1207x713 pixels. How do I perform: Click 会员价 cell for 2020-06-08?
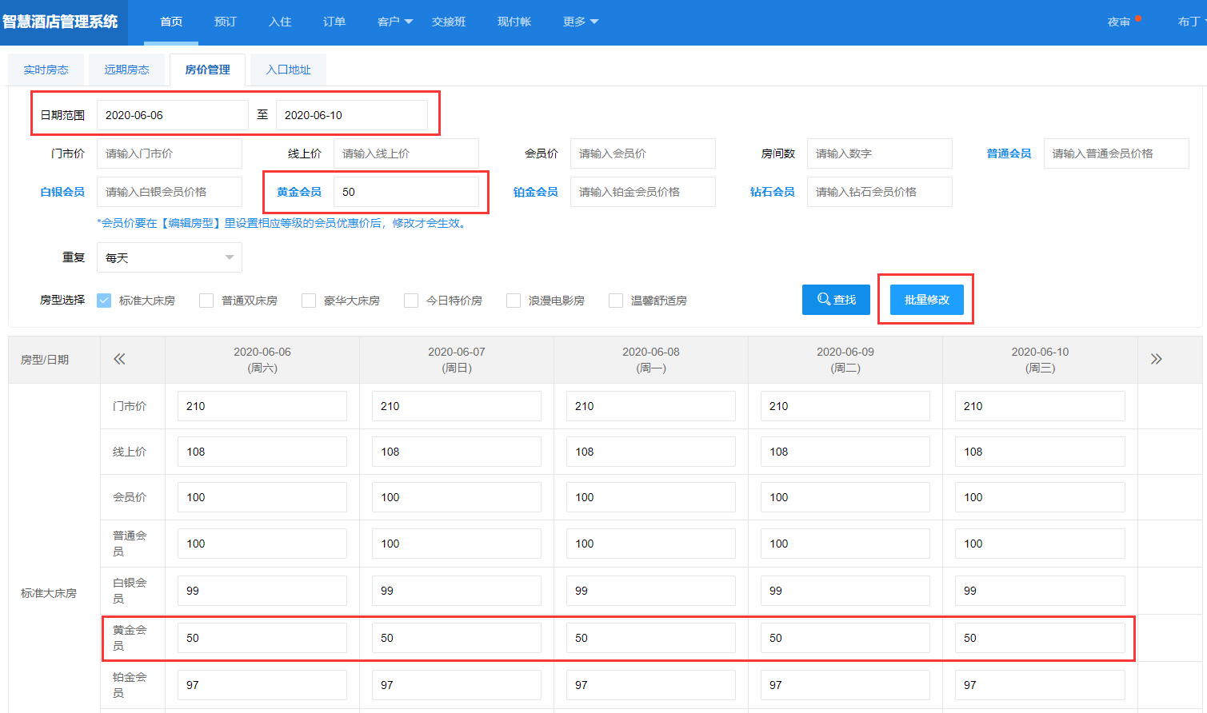651,497
